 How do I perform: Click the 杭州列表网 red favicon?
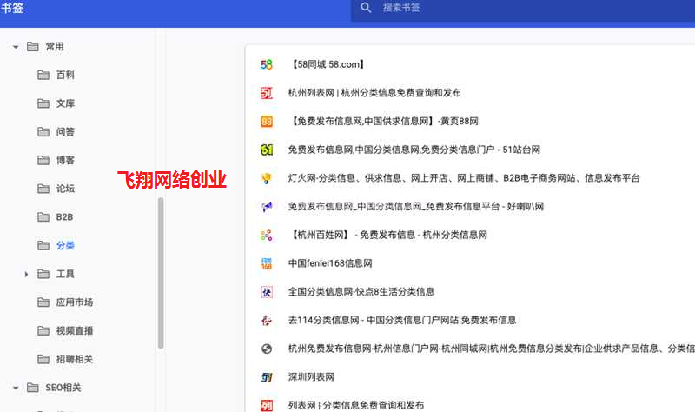point(267,93)
